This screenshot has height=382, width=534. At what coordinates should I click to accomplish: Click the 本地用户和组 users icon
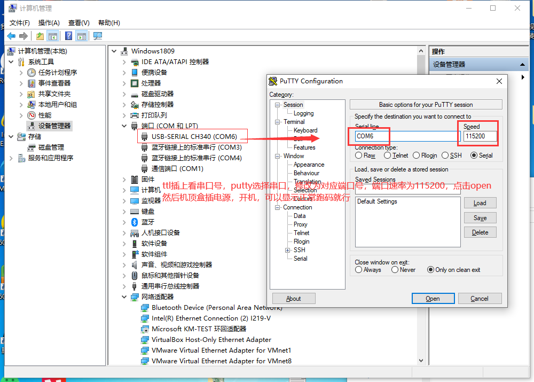click(x=32, y=105)
